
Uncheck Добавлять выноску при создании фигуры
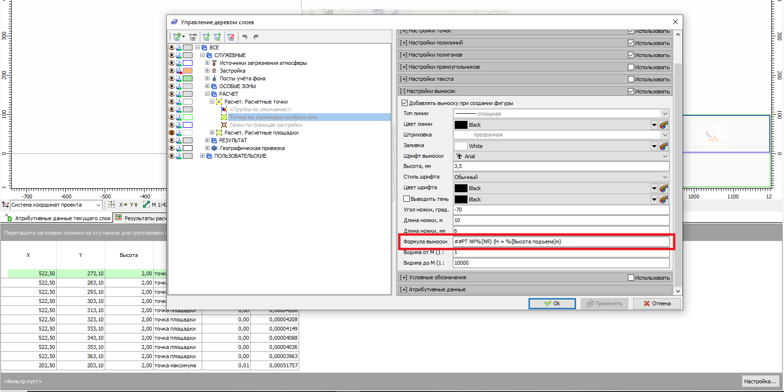tap(405, 103)
